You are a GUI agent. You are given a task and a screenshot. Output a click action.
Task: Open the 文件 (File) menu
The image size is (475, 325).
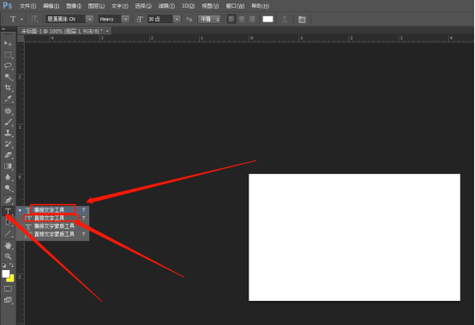27,6
